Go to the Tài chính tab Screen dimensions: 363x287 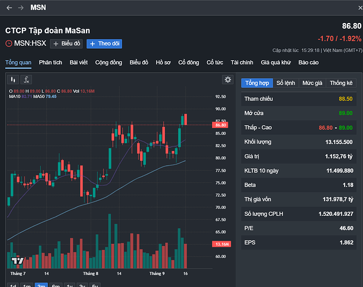tap(242, 62)
